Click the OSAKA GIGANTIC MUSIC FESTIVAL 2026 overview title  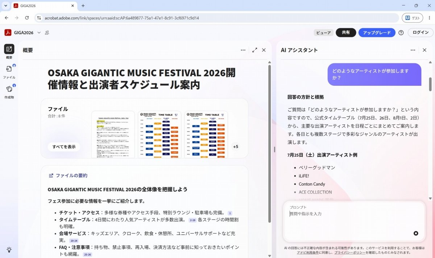141,79
